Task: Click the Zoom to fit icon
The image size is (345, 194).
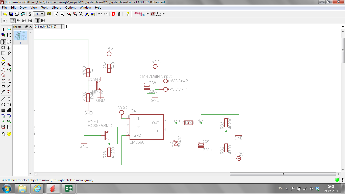Action: [69, 14]
